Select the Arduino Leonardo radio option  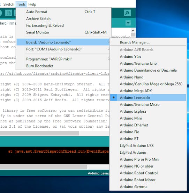pos(148,98)
